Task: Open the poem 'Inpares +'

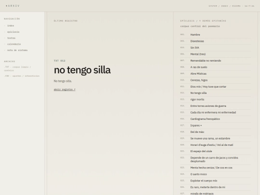Action: (x=216, y=126)
